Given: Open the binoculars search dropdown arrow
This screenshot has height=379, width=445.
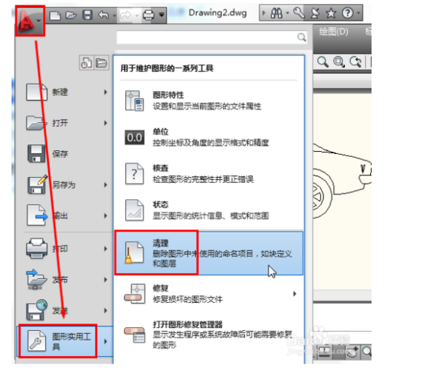Looking at the screenshot, I should [x=288, y=13].
